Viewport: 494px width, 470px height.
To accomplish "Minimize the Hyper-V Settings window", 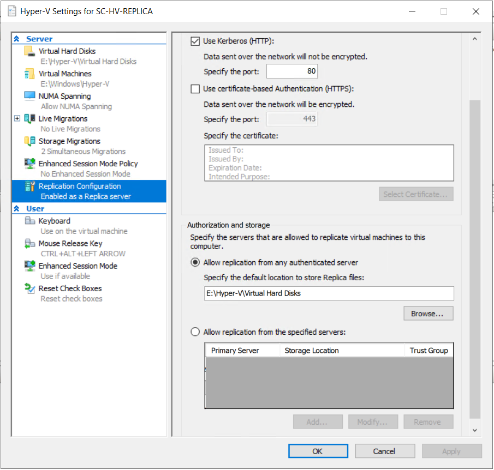I will point(412,11).
